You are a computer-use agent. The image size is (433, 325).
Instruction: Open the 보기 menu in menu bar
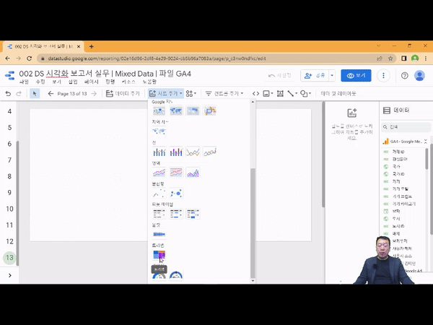tap(56, 82)
